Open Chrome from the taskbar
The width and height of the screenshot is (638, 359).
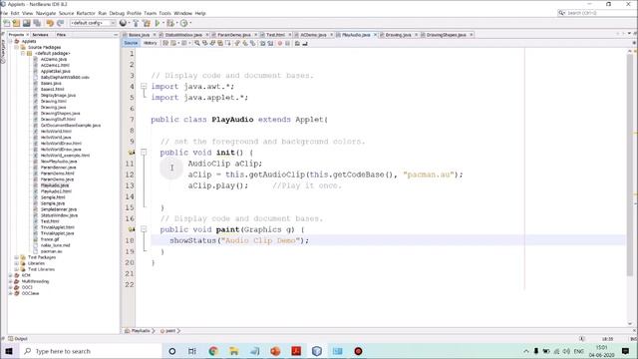pyautogui.click(x=213, y=351)
